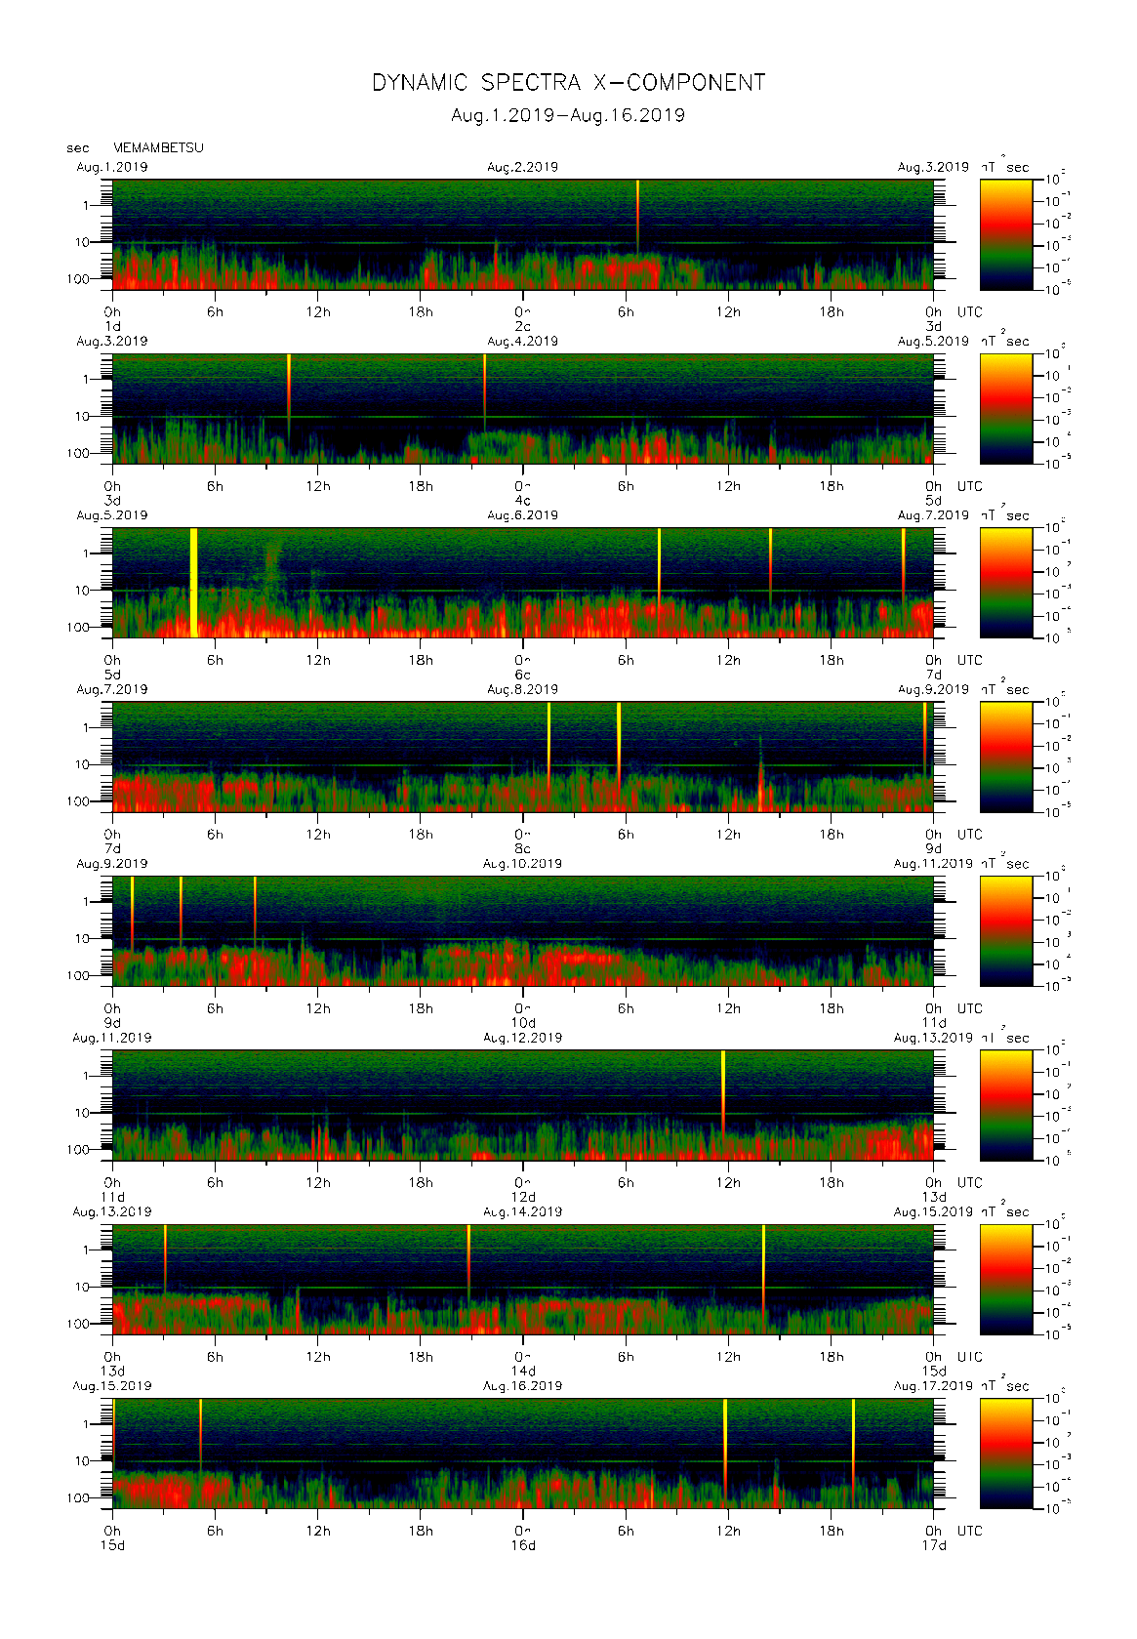Screen dimensions: 1137x1639
Task: Click the color scale bar beside the Aug.15–Aug.17 panel
Action: click(x=1006, y=1454)
